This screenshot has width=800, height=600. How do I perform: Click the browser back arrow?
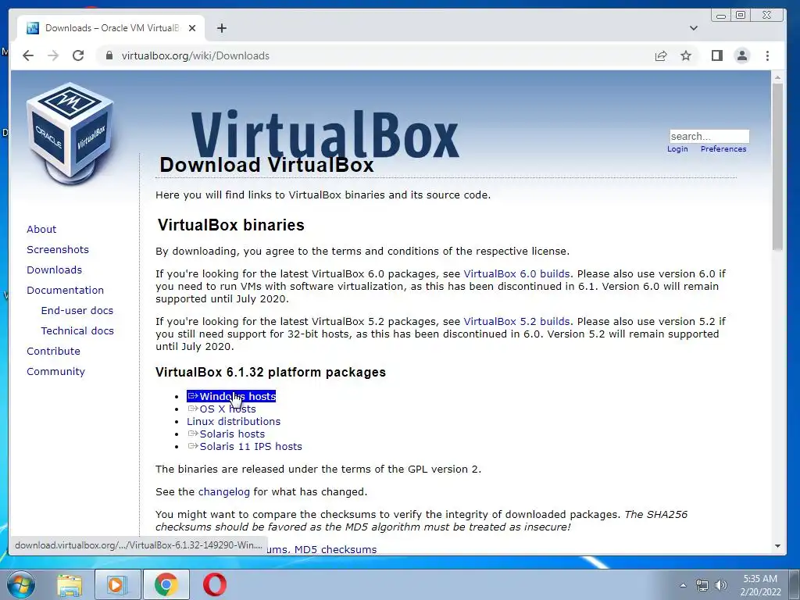click(28, 55)
